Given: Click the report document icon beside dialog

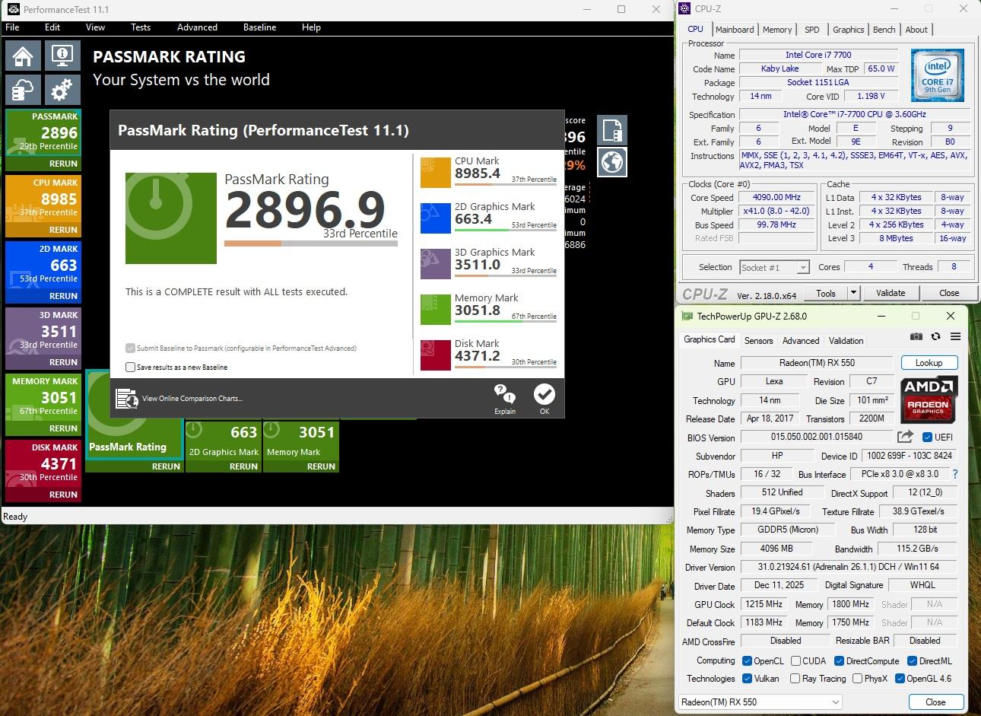Looking at the screenshot, I should pyautogui.click(x=612, y=130).
